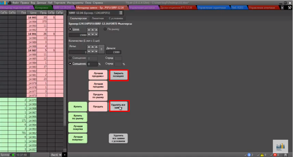Toggle the error messages checkbox

[x=271, y=155]
